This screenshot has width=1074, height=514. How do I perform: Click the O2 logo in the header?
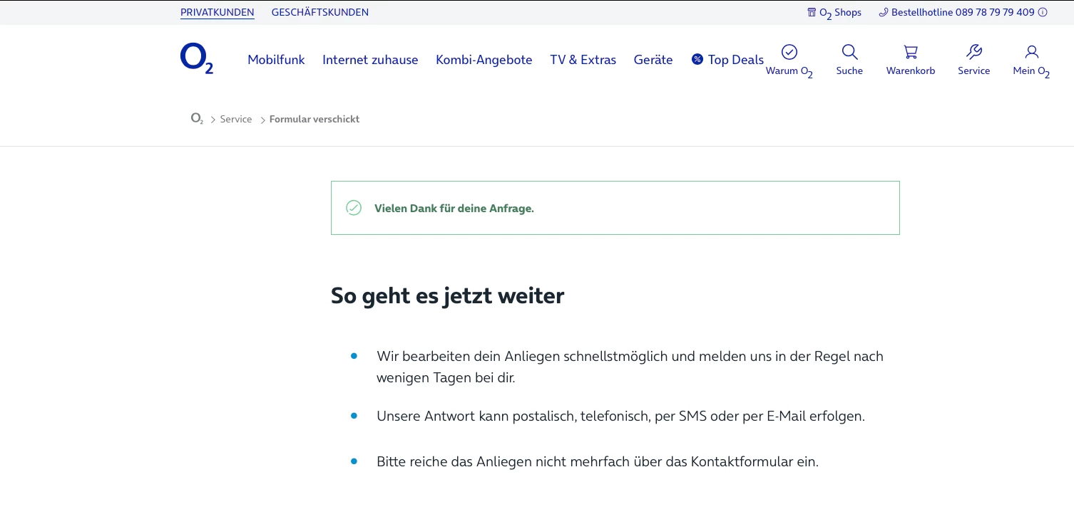[x=197, y=58]
